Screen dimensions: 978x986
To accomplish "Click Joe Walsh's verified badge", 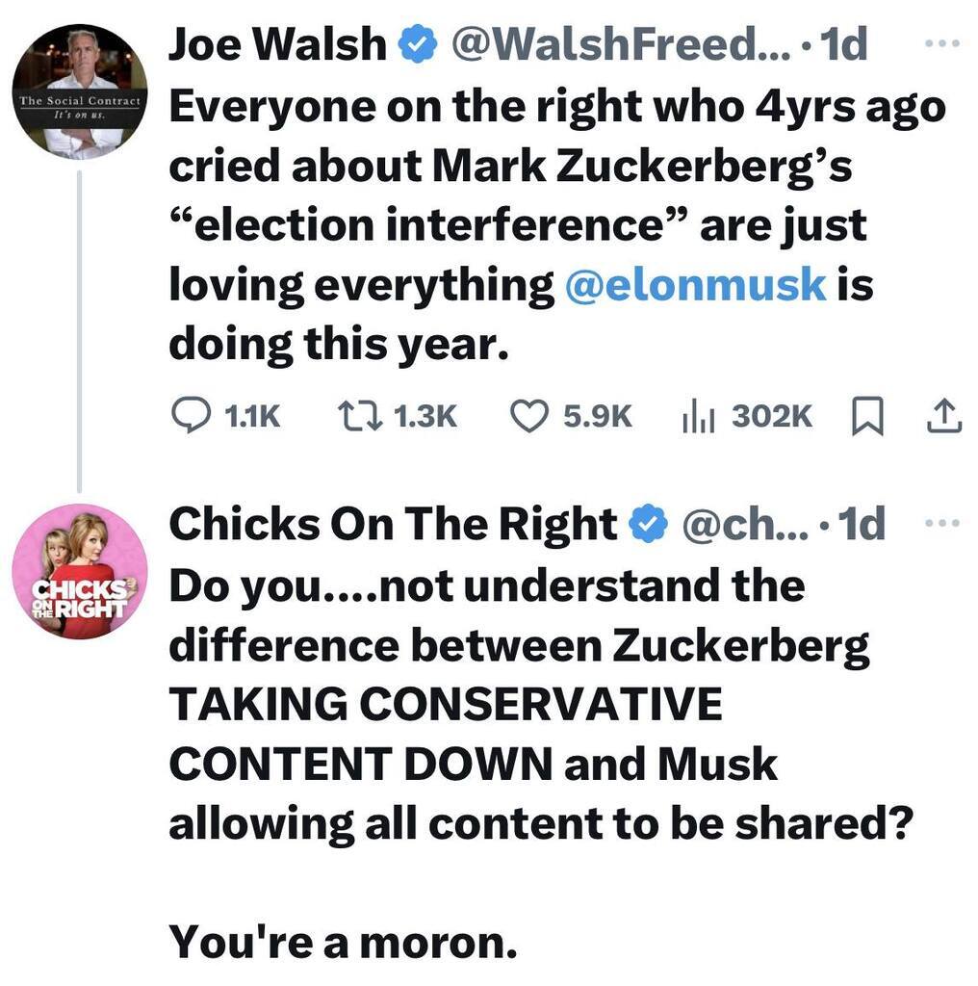I will pos(417,44).
